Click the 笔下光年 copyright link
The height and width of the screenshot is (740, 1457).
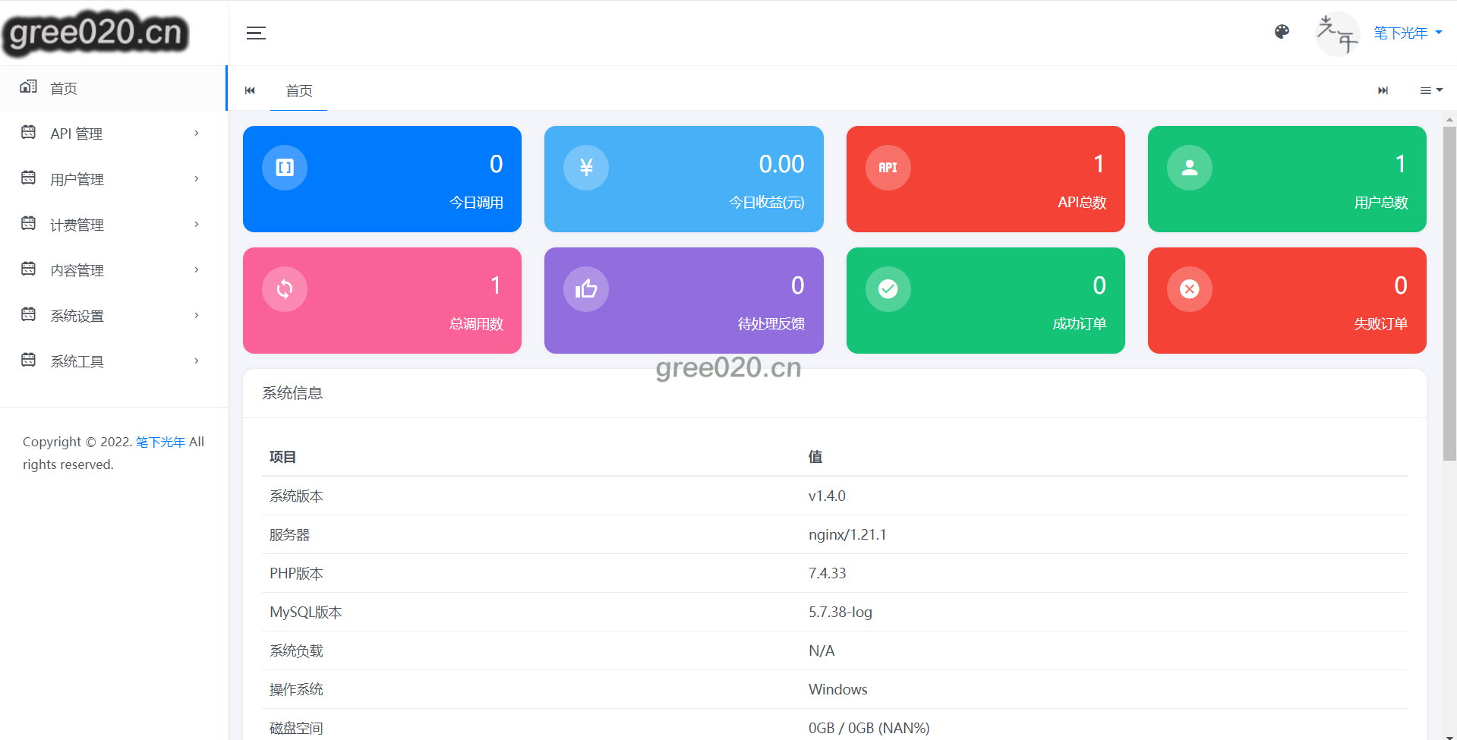tap(160, 442)
